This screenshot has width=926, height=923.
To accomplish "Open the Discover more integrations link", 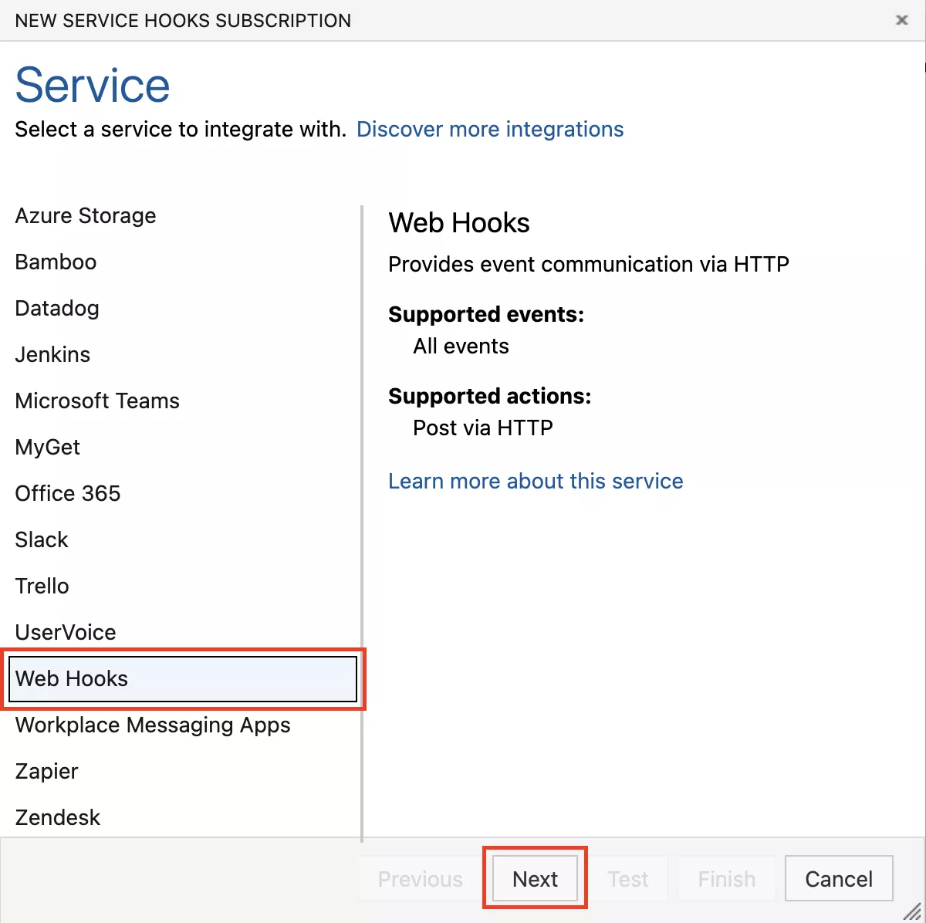I will point(490,130).
